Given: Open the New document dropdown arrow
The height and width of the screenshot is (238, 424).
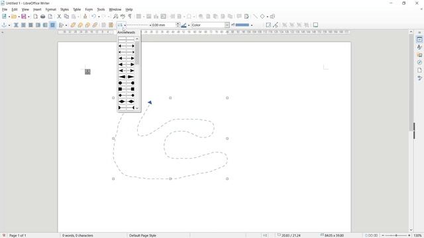Looking at the screenshot, I should click(9, 17).
